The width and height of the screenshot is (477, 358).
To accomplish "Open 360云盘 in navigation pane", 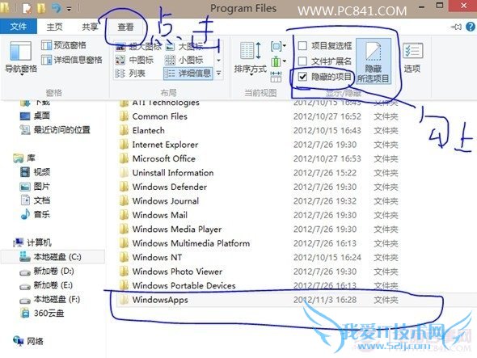I will (42, 313).
